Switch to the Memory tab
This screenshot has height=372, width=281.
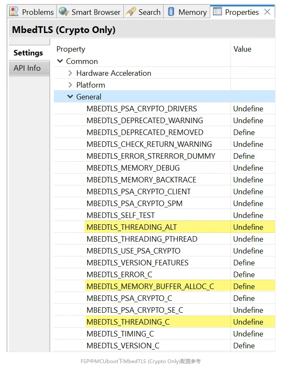click(x=187, y=11)
